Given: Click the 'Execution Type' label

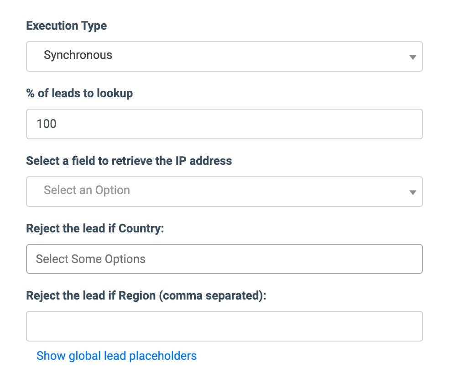Looking at the screenshot, I should 67,26.
